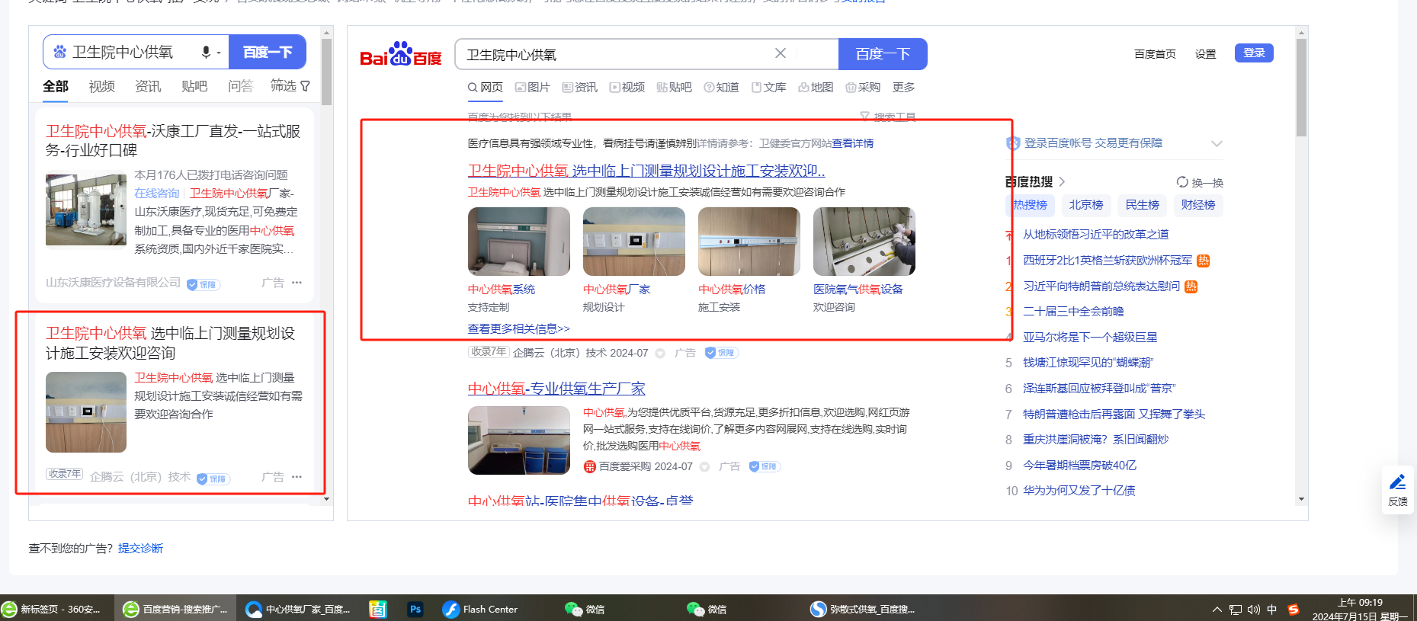Open the 搜索工具 filter

888,117
